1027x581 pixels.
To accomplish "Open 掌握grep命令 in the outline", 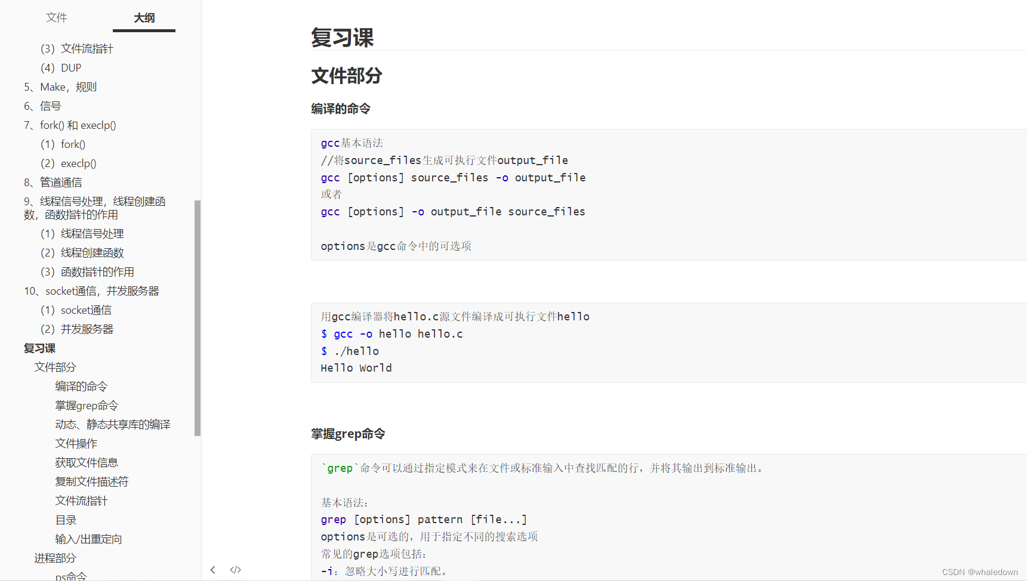I will pos(87,405).
